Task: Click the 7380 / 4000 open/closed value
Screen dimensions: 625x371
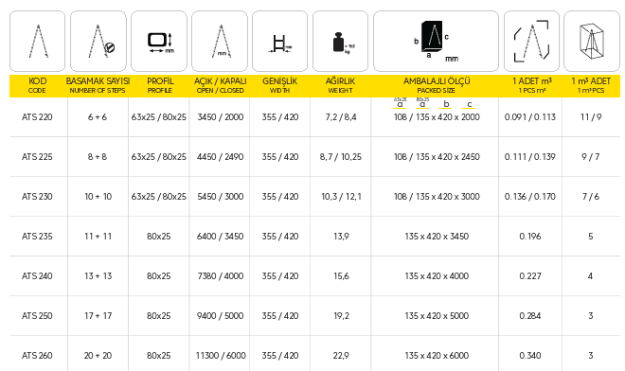Action: coord(221,276)
